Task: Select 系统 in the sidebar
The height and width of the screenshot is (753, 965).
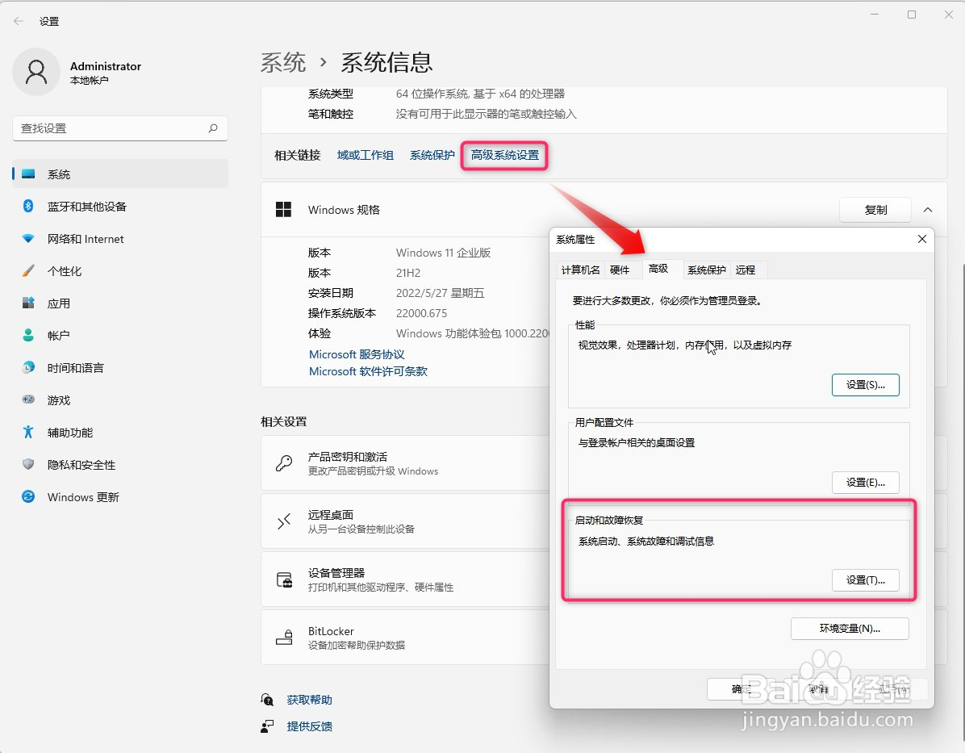Action: tap(120, 174)
